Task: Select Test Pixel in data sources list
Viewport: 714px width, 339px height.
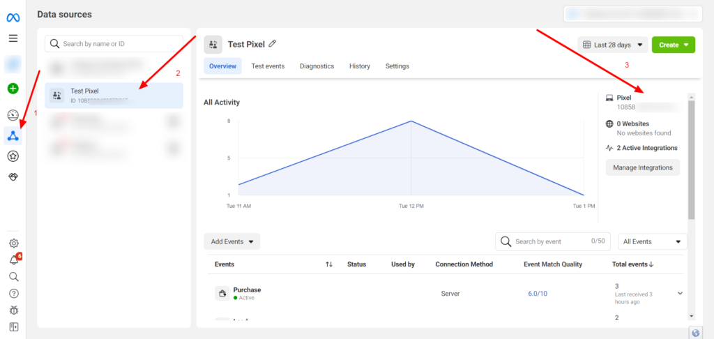Action: click(x=114, y=96)
